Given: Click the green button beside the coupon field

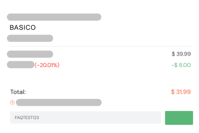Looking at the screenshot, I should point(179,118).
